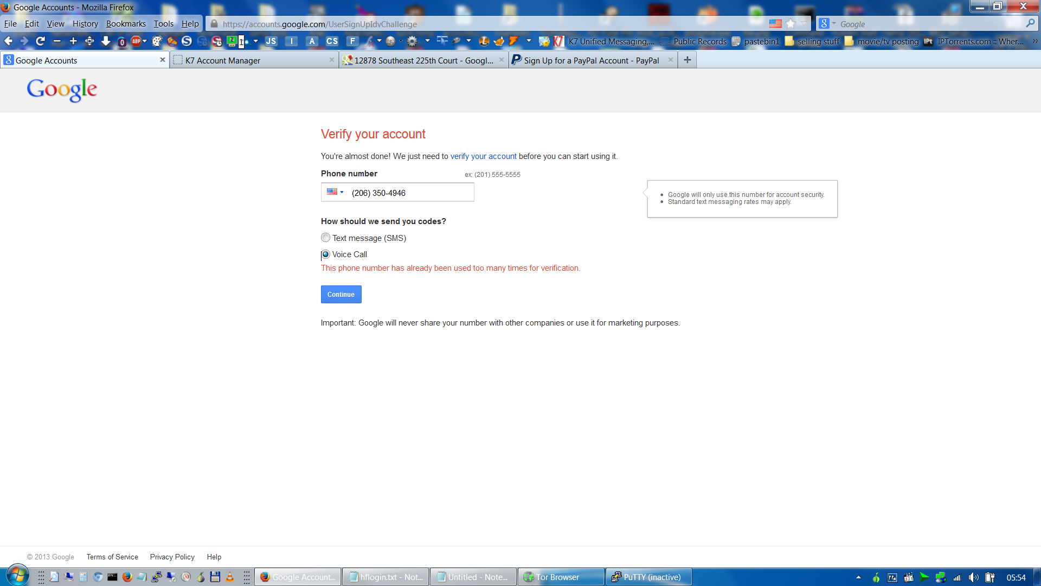This screenshot has width=1041, height=586.
Task: Click the search magnifier icon
Action: click(x=1030, y=23)
